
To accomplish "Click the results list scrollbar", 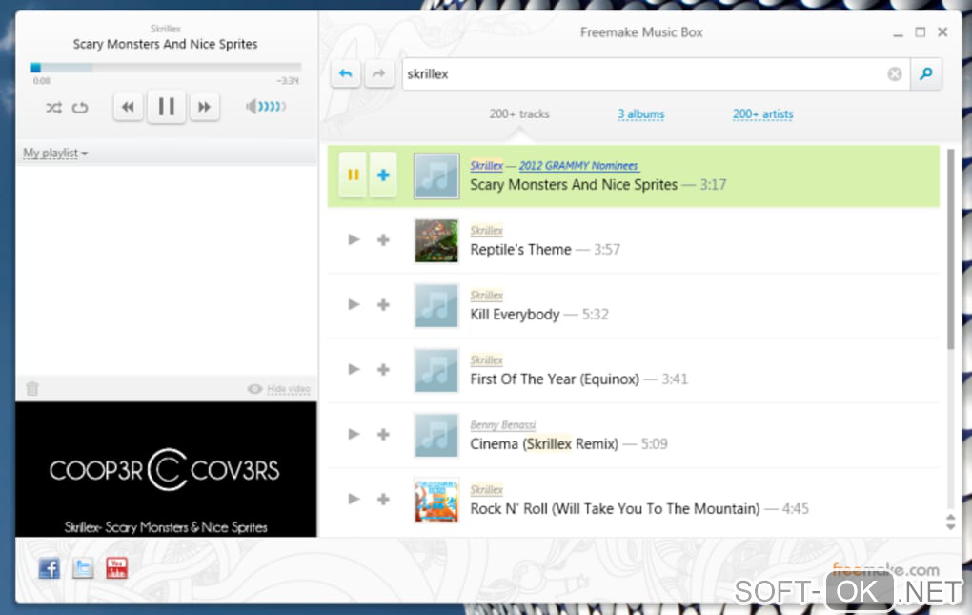I will point(950,249).
